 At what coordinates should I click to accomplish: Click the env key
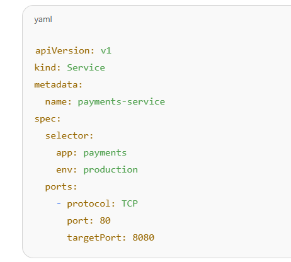tap(64, 170)
